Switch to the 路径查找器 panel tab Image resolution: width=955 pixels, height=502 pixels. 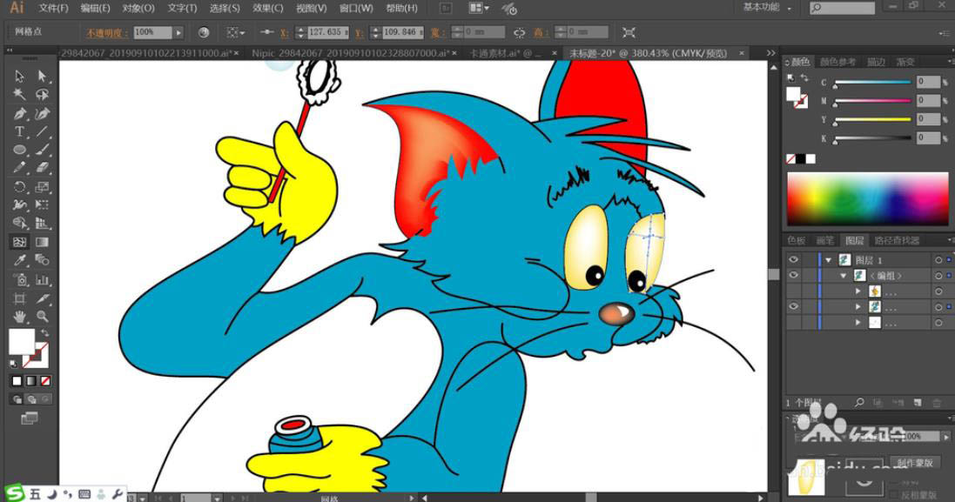point(898,240)
